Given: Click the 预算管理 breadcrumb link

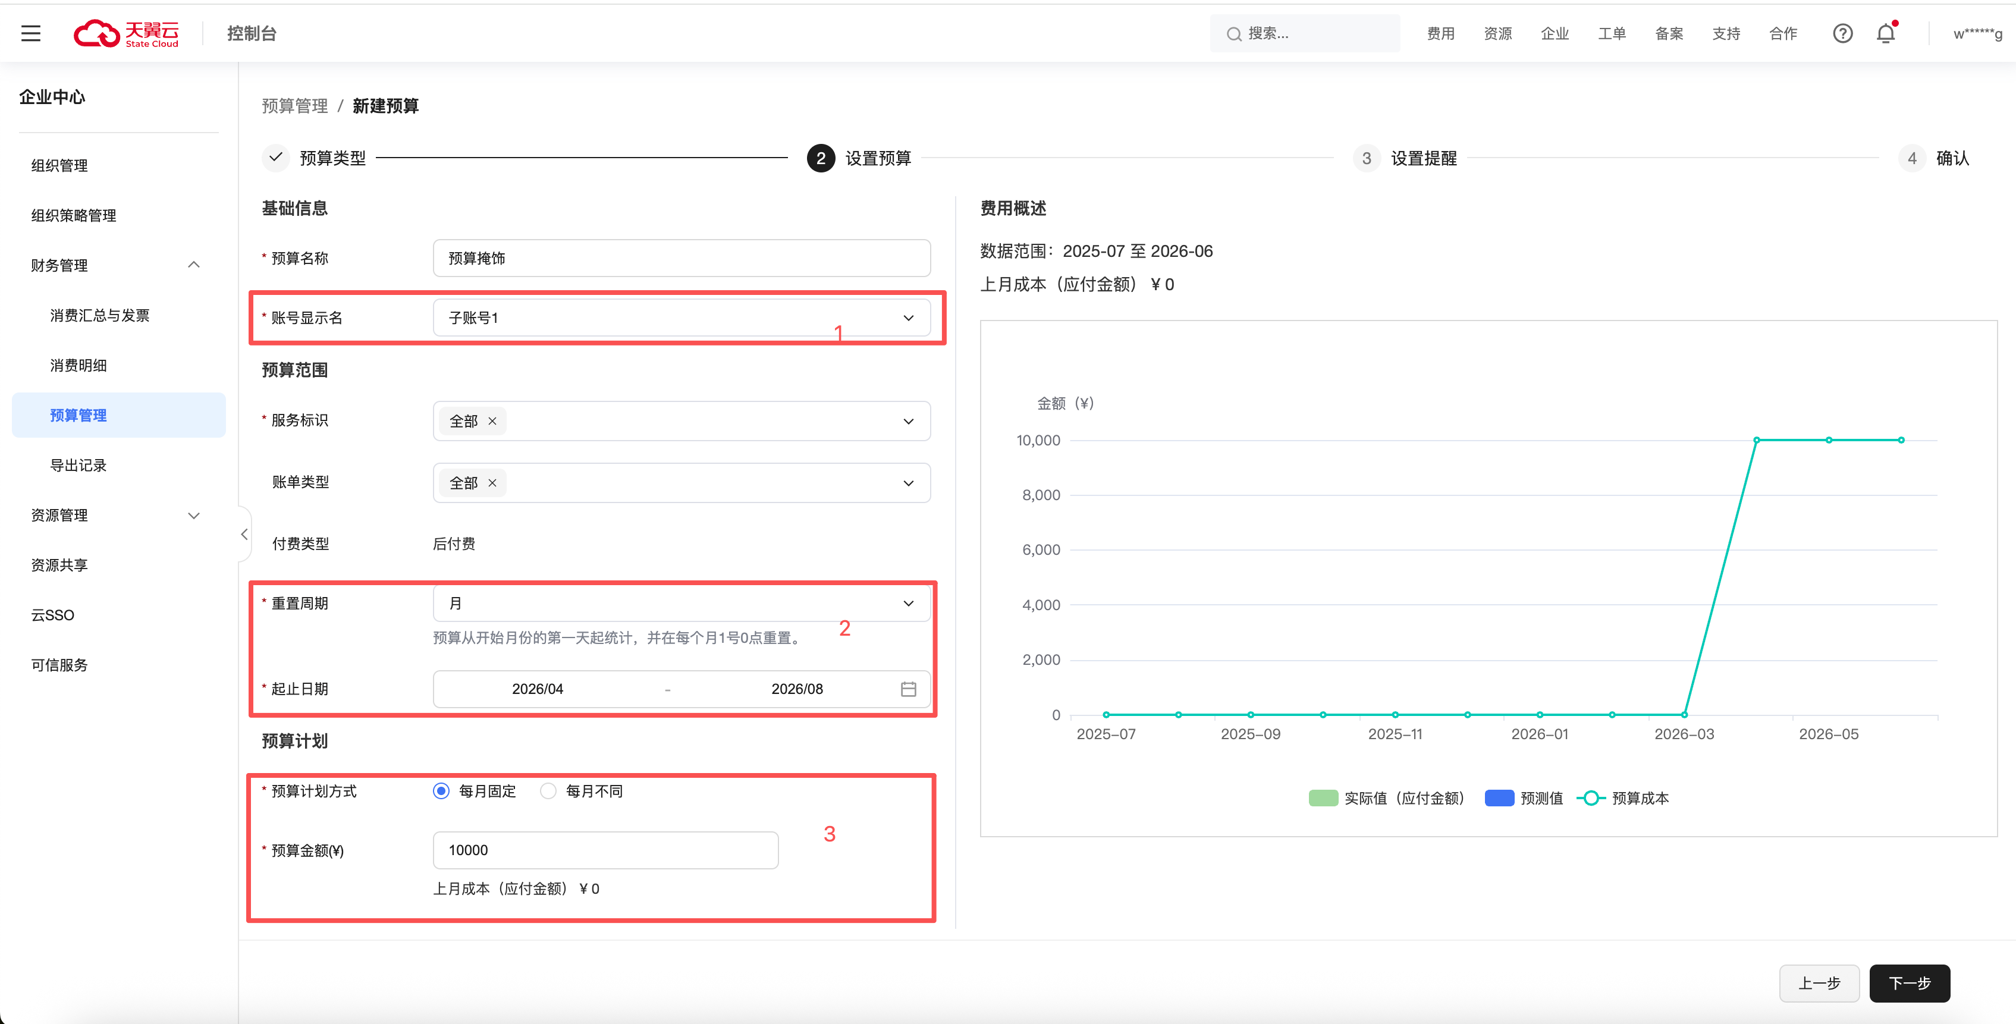Looking at the screenshot, I should (294, 106).
